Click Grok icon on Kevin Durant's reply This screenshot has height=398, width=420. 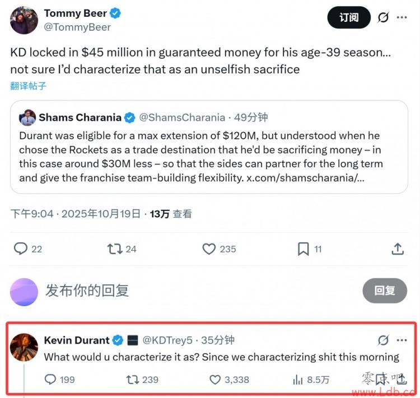[383, 340]
